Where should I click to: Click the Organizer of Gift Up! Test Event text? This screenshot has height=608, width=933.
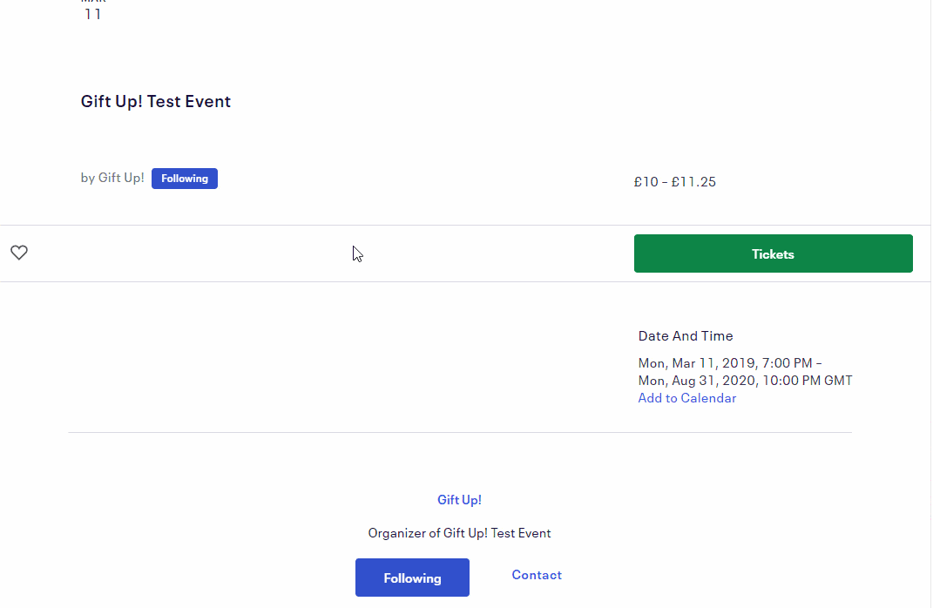459,533
